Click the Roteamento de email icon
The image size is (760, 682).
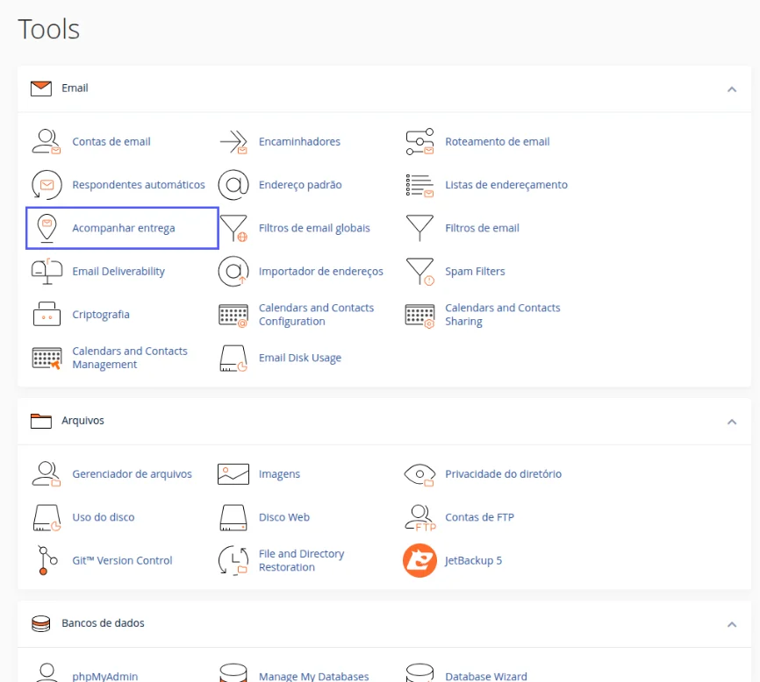(x=419, y=142)
